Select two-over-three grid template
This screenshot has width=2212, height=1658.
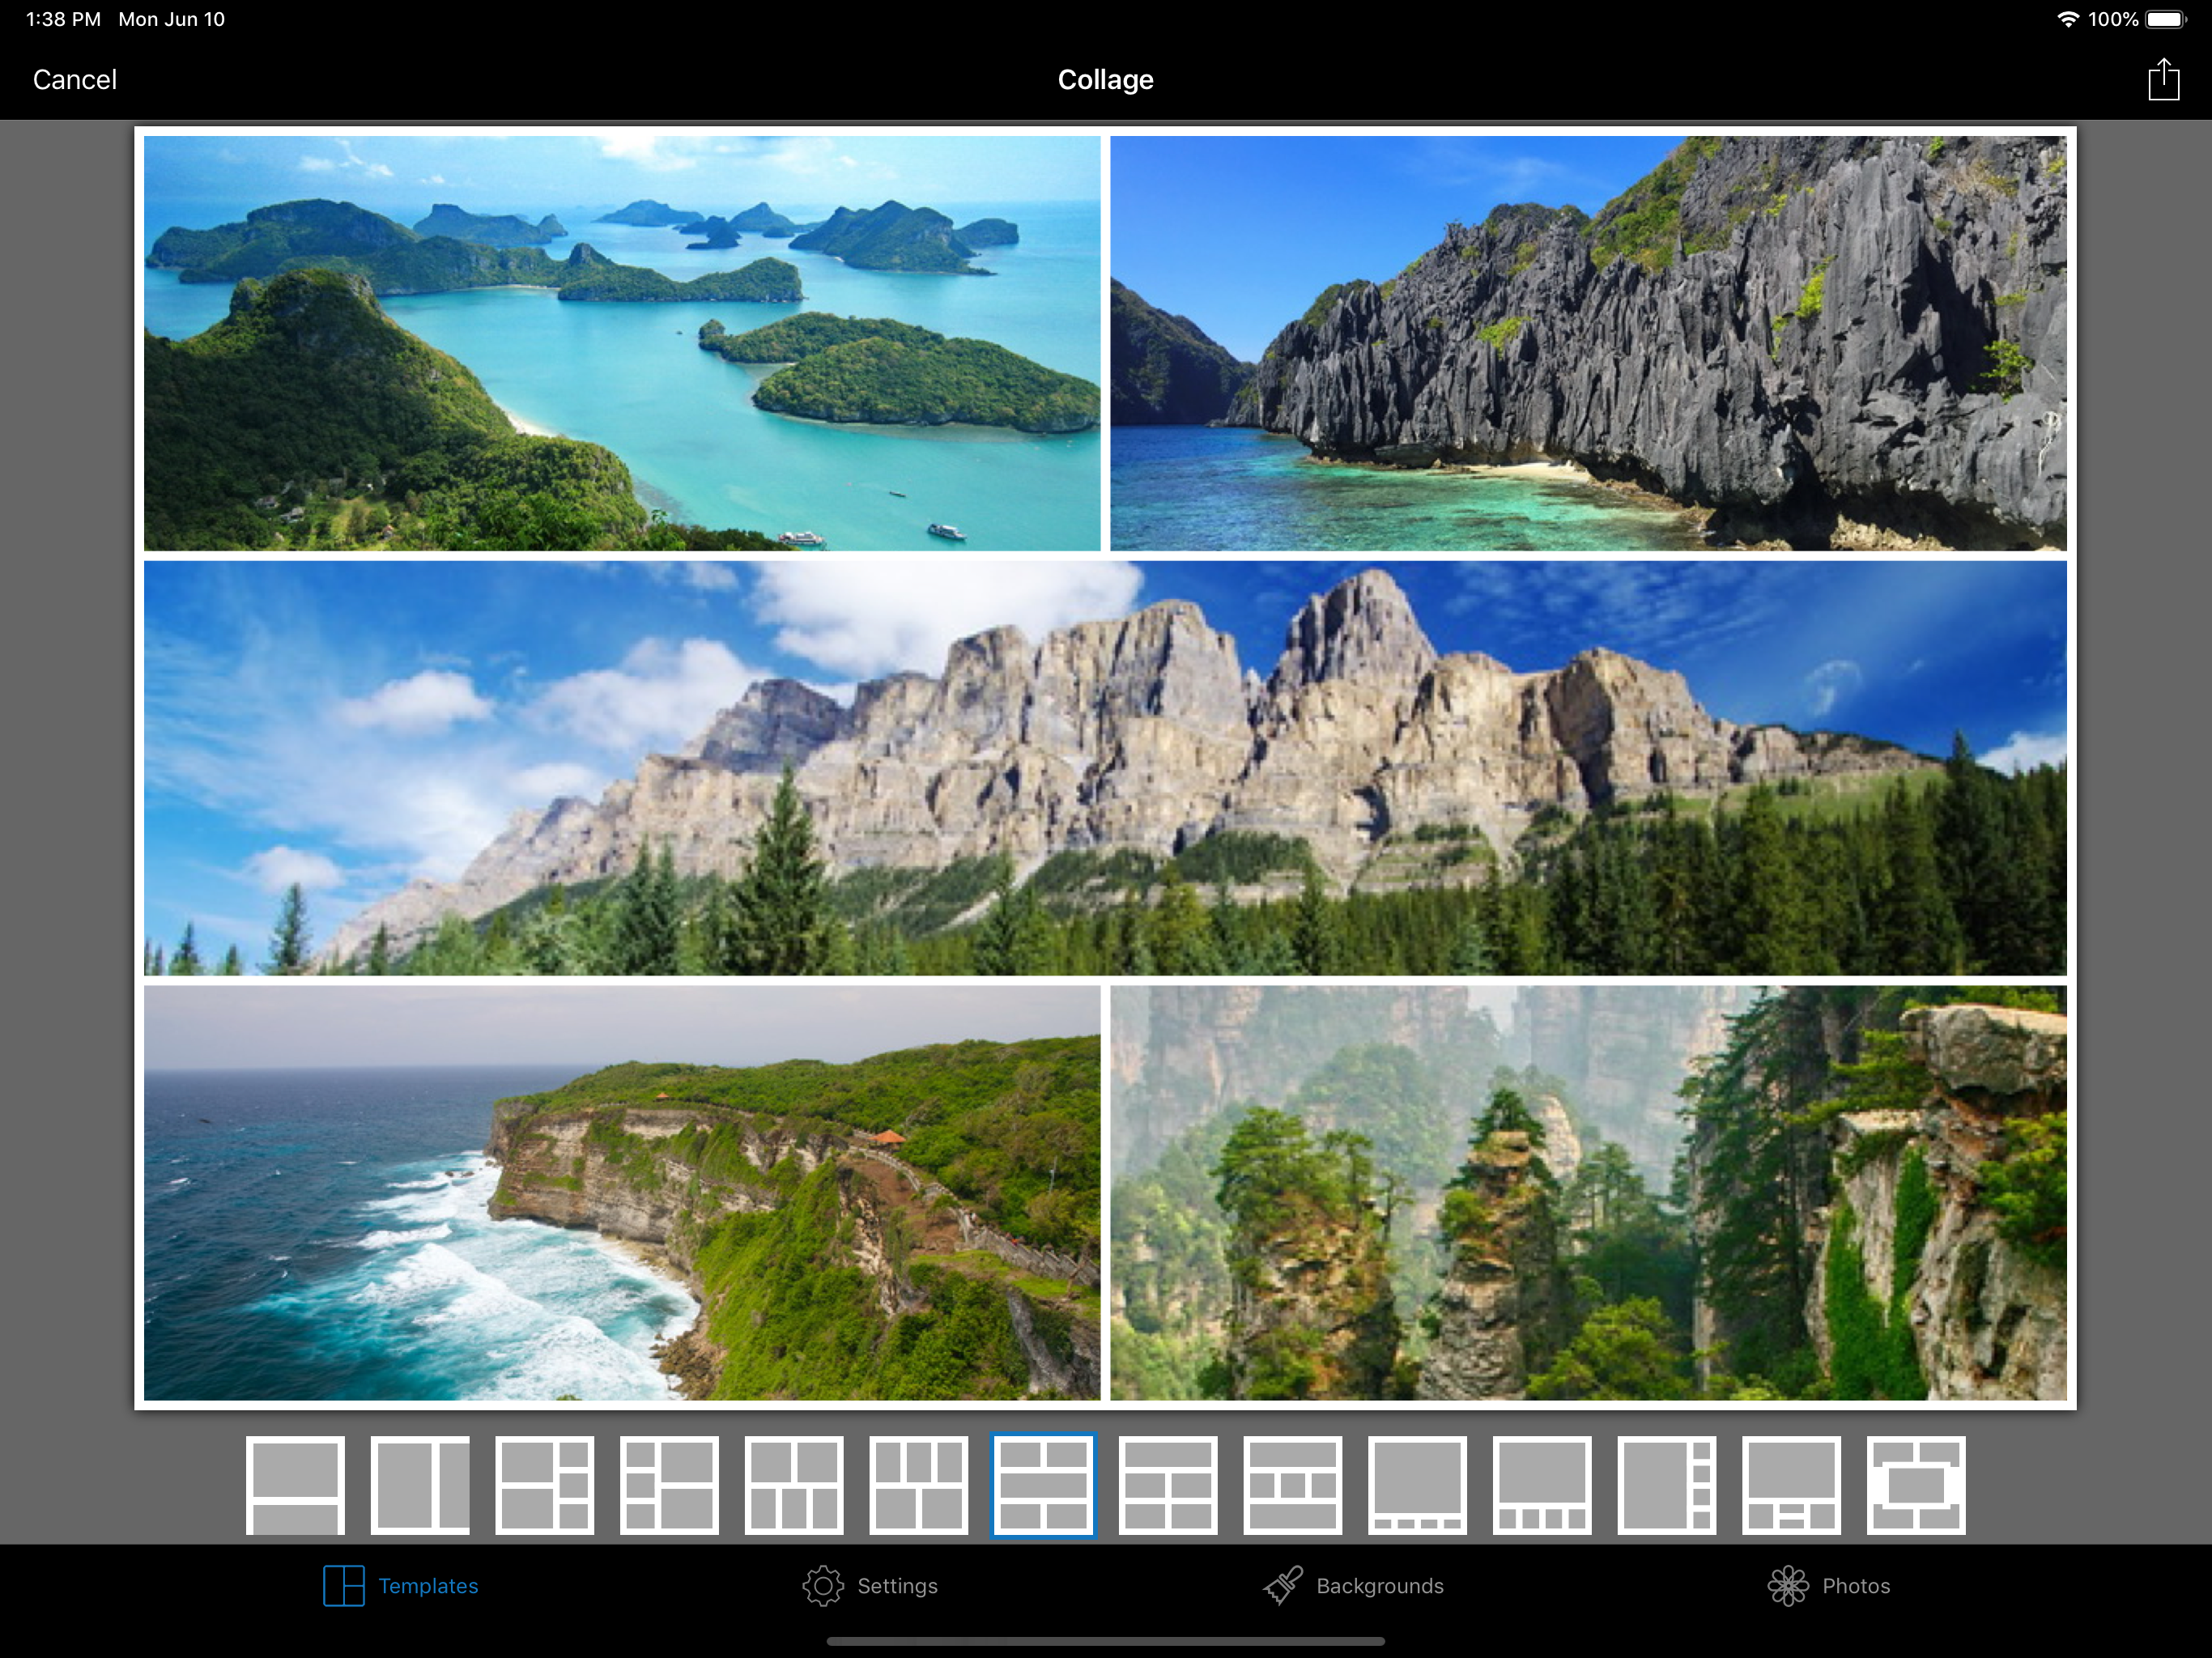click(794, 1485)
